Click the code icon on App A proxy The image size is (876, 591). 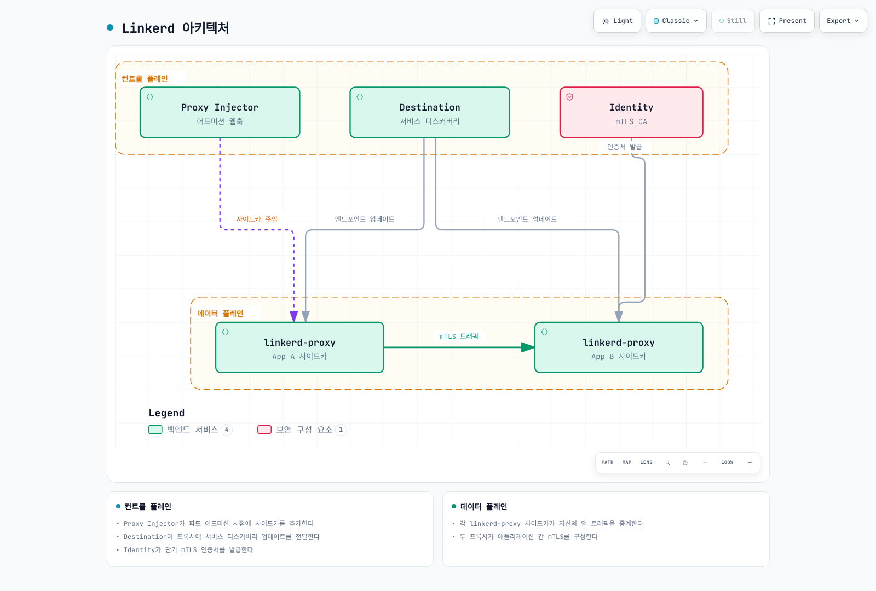tap(226, 332)
